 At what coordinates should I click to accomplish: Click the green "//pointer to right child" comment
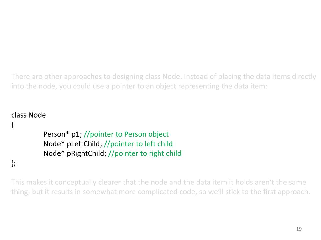coord(145,153)
